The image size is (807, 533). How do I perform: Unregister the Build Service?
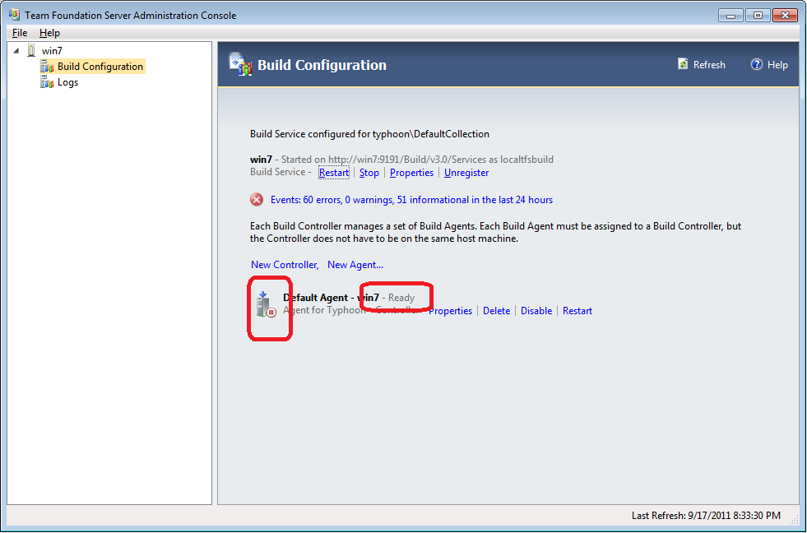(x=466, y=173)
